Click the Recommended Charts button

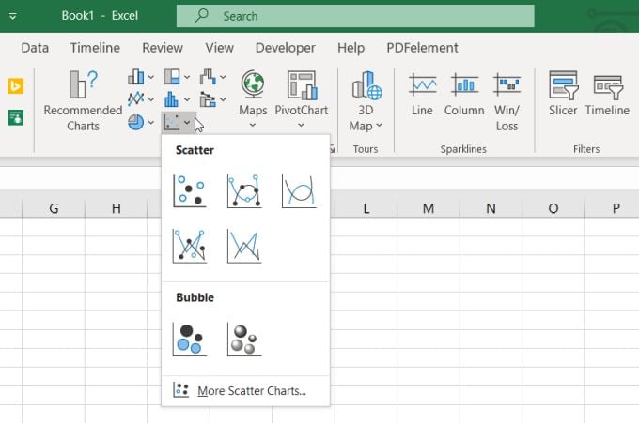[x=83, y=100]
